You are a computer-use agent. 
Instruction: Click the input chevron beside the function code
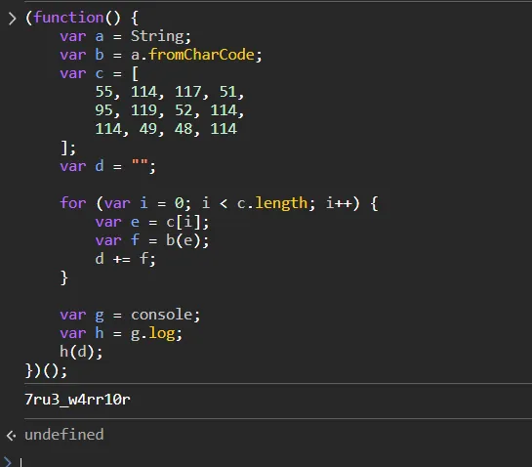coord(12,19)
